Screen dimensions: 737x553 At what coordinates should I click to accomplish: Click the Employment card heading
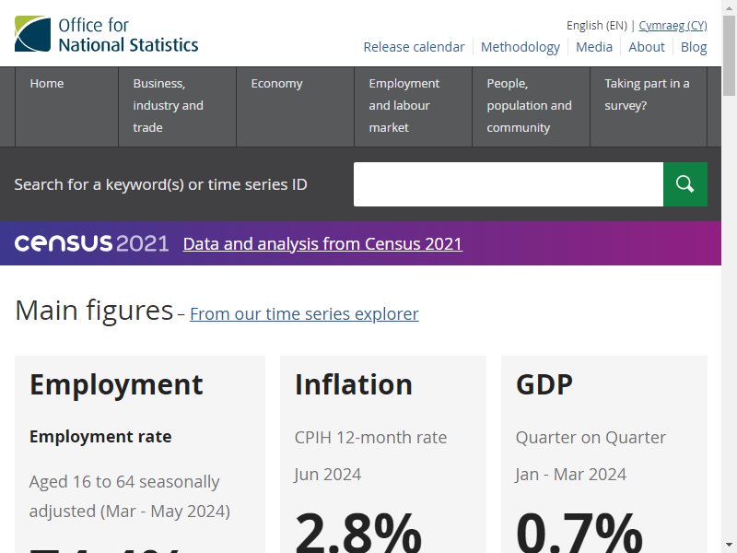116,384
